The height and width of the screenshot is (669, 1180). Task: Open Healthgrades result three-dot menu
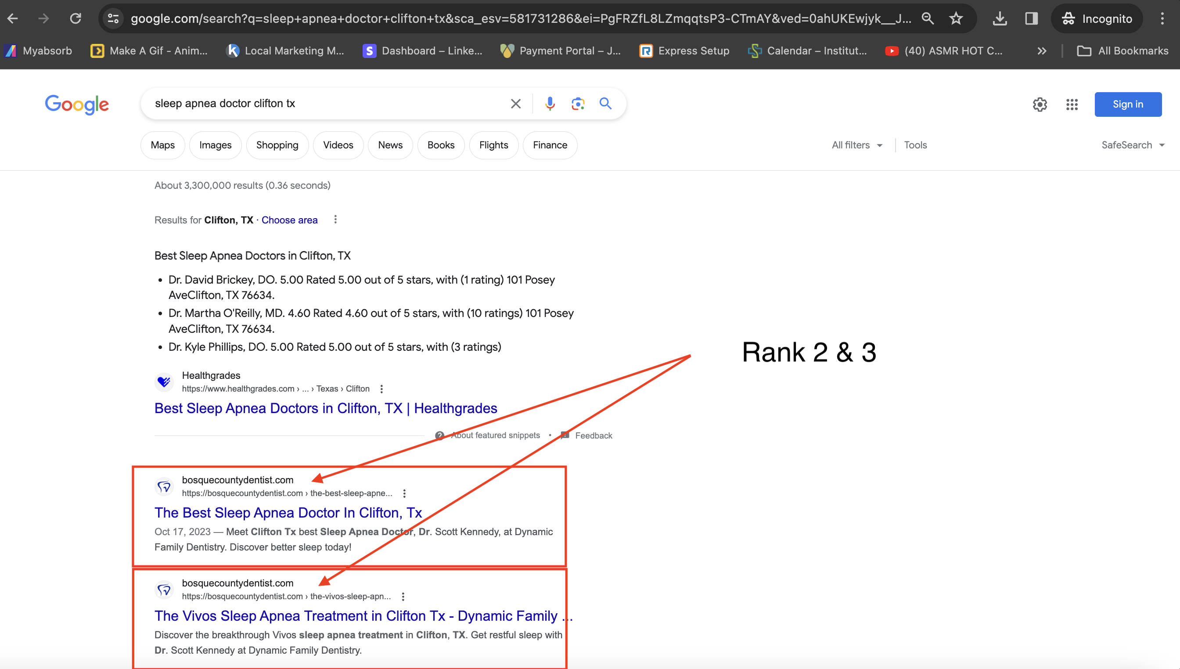point(381,389)
